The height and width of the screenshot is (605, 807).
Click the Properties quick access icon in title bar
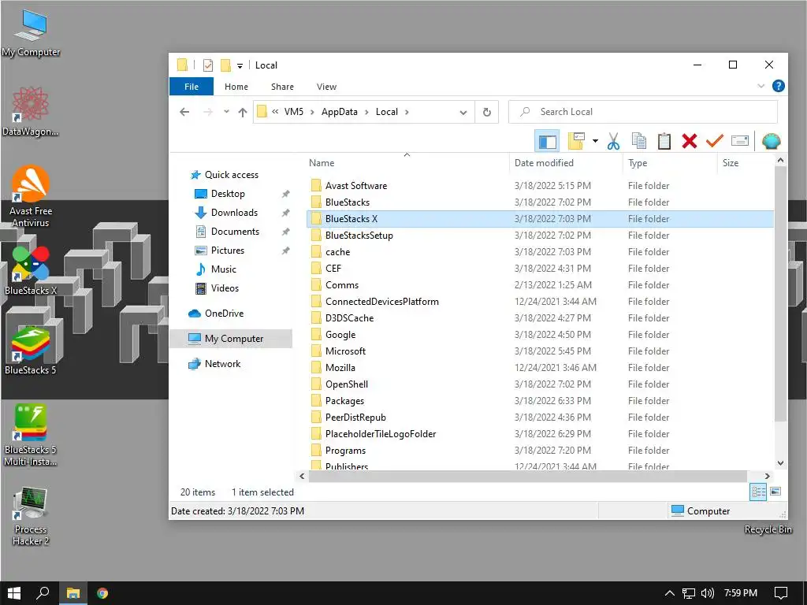[208, 65]
